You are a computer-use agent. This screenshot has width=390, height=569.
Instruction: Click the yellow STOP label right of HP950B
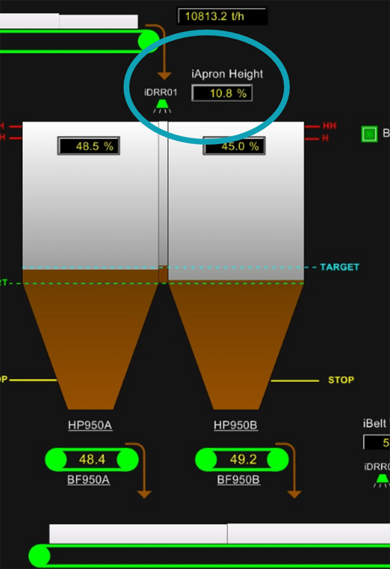341,380
